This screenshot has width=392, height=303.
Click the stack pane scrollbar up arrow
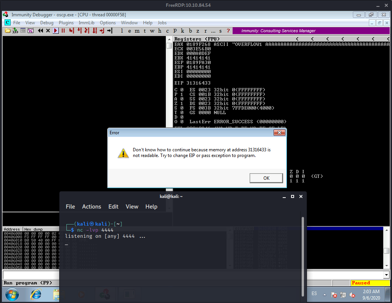[387, 230]
